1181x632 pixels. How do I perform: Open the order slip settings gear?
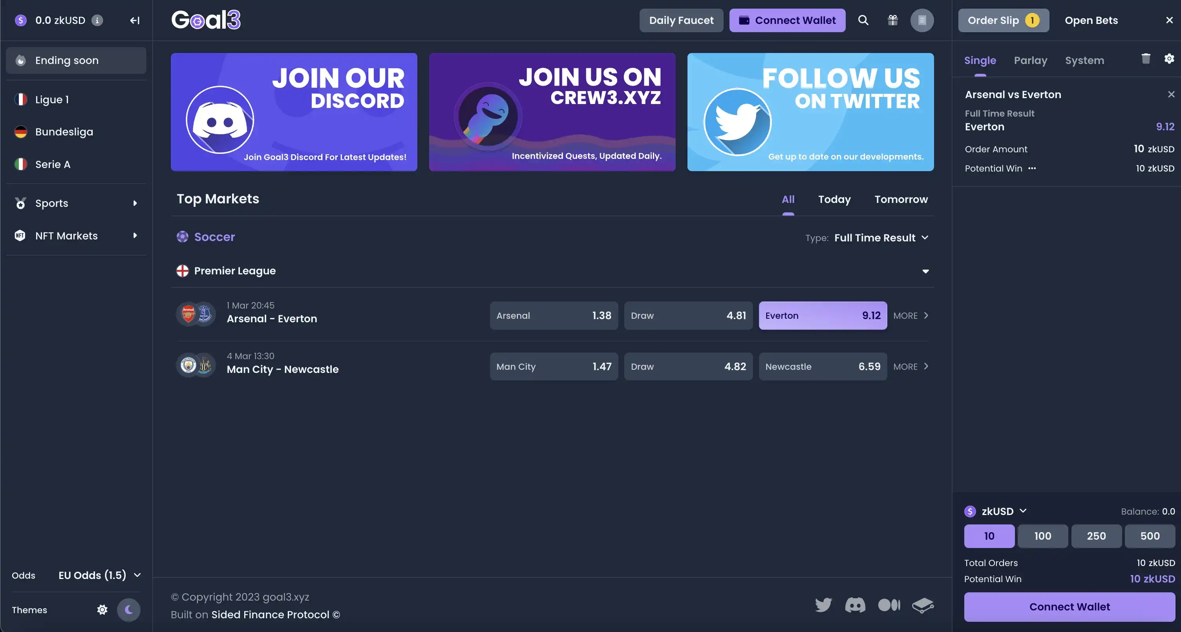[1169, 58]
